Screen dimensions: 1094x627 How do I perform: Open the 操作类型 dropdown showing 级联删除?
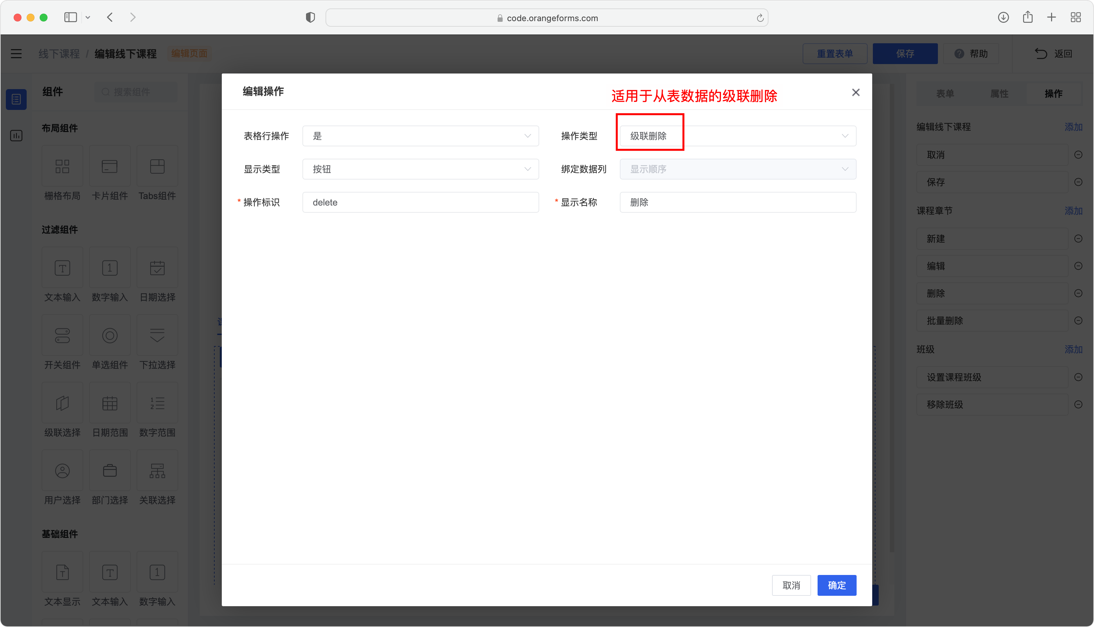pyautogui.click(x=738, y=136)
